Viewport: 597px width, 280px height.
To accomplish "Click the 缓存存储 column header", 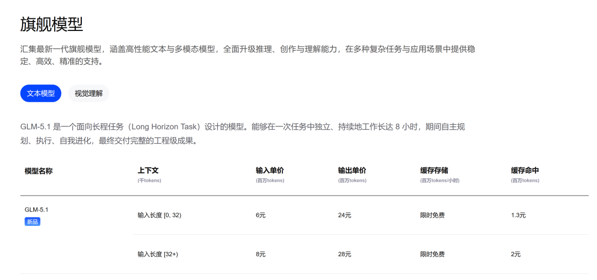I will (x=434, y=171).
